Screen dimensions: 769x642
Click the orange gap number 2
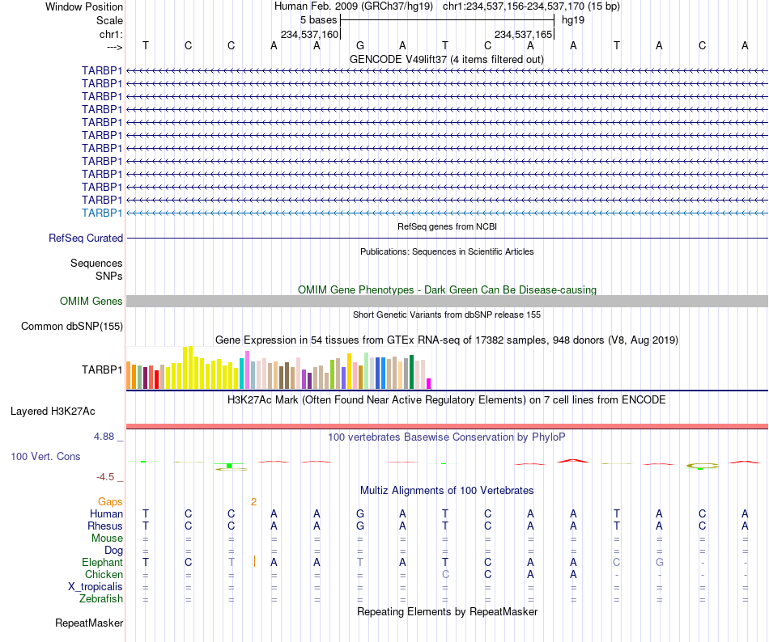pos(253,502)
